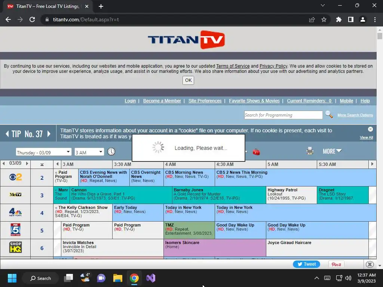Click channel number 4
The height and width of the screenshot is (287, 383).
tap(42, 213)
